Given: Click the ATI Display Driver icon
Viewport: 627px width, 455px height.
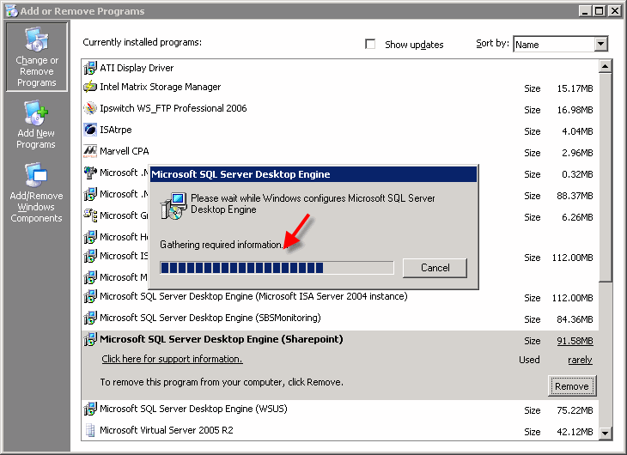Looking at the screenshot, I should tap(90, 68).
